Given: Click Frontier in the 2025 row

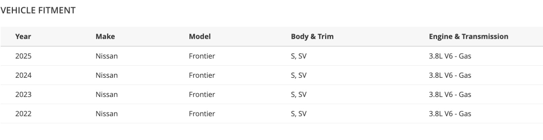Looking at the screenshot, I should tap(202, 56).
